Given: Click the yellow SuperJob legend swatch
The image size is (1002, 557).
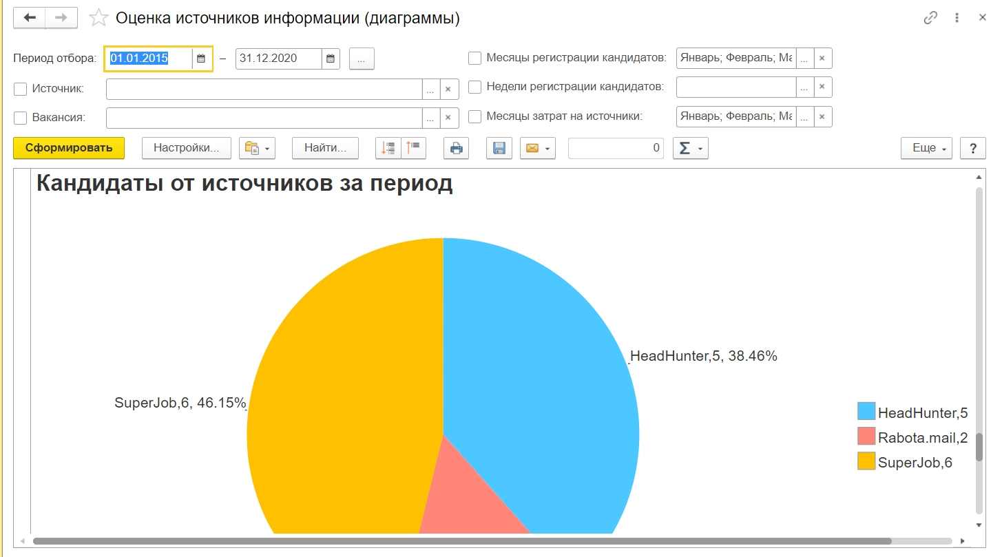Looking at the screenshot, I should click(x=866, y=461).
